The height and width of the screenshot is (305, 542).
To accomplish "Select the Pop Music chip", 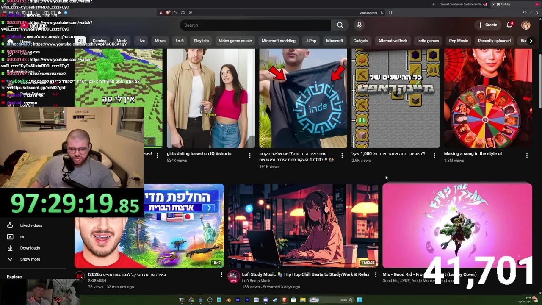I will (x=459, y=41).
